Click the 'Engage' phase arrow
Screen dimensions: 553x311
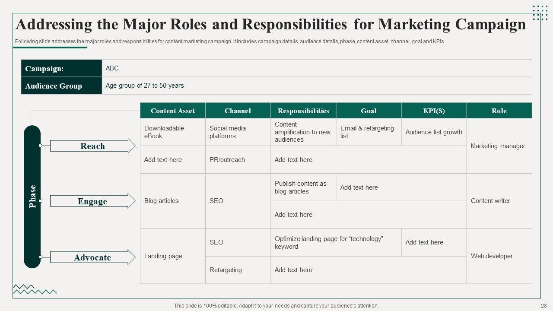coord(92,201)
